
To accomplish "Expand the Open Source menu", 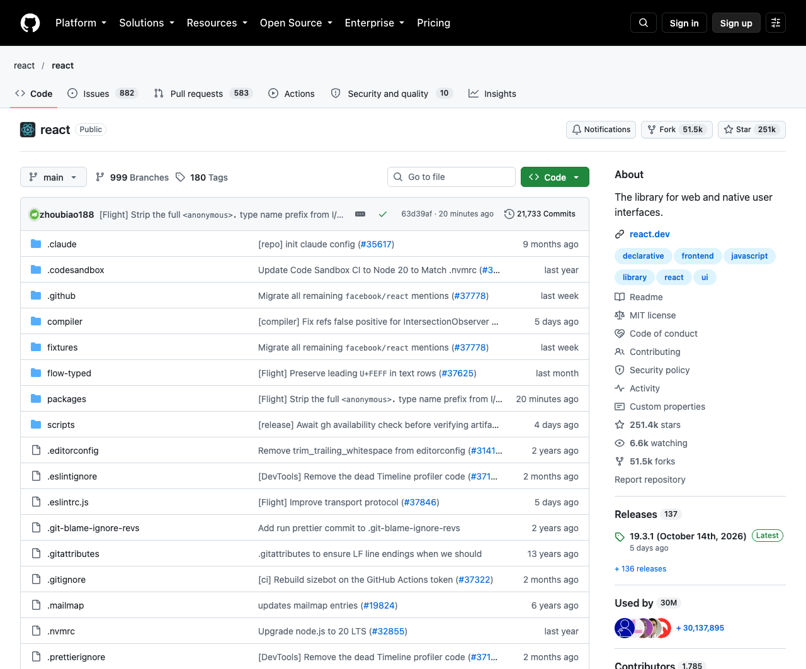I will (296, 23).
